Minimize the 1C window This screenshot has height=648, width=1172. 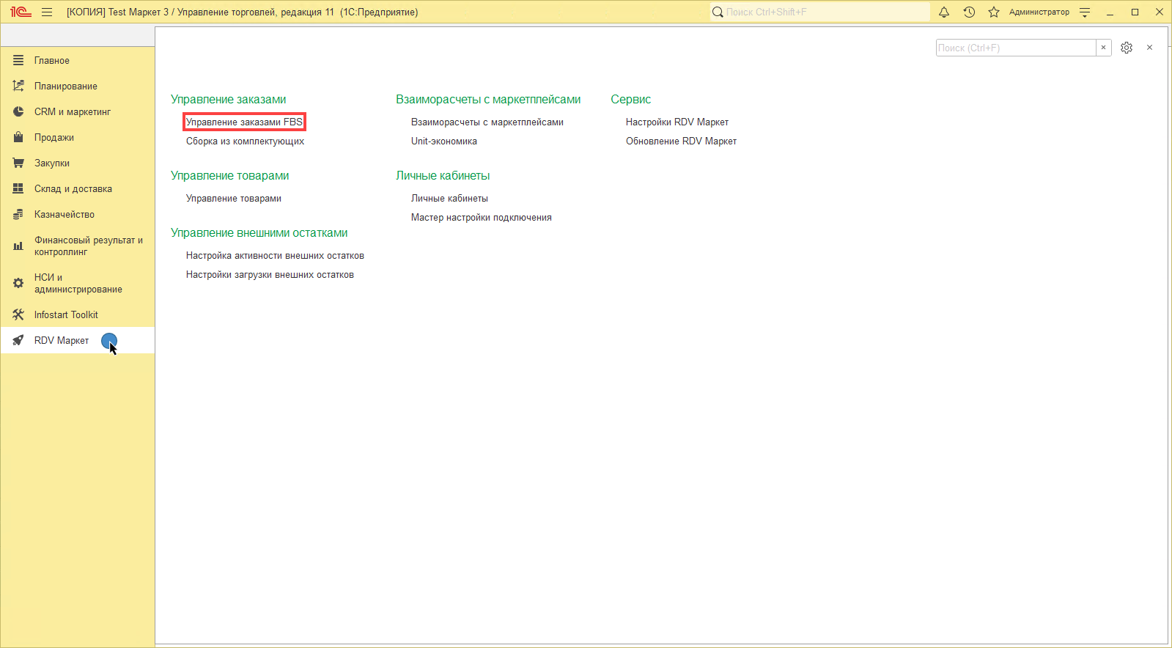pos(1110,12)
